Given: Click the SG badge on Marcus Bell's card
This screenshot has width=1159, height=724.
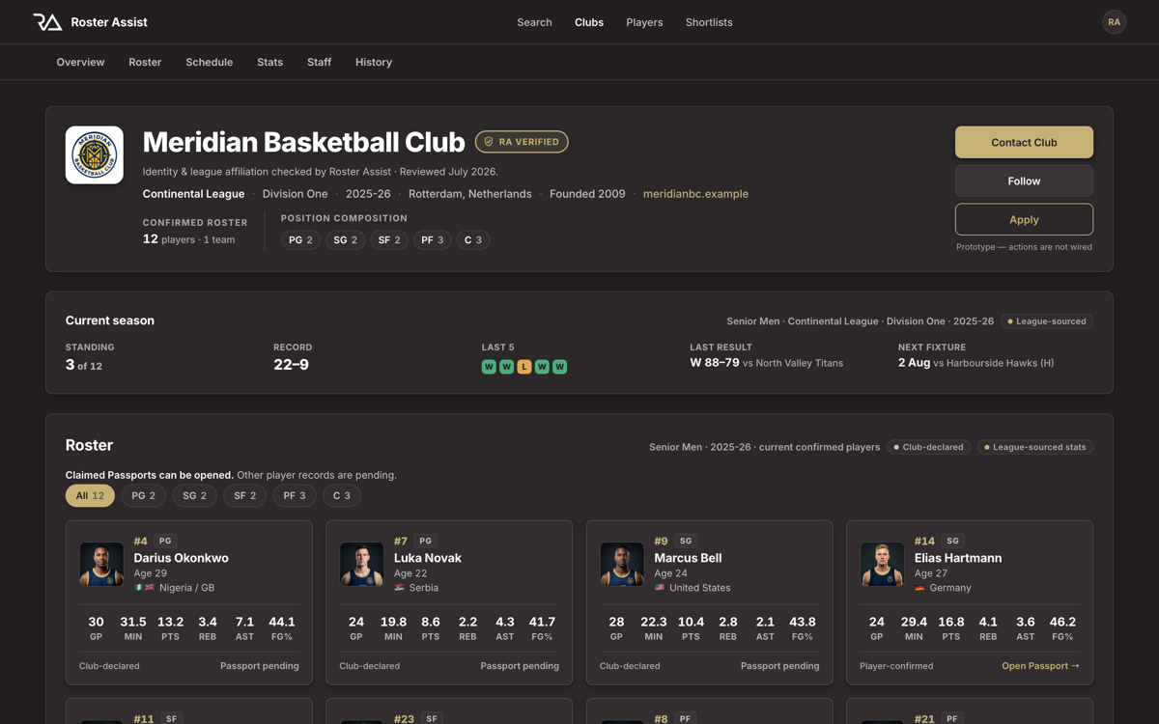Looking at the screenshot, I should [x=686, y=542].
